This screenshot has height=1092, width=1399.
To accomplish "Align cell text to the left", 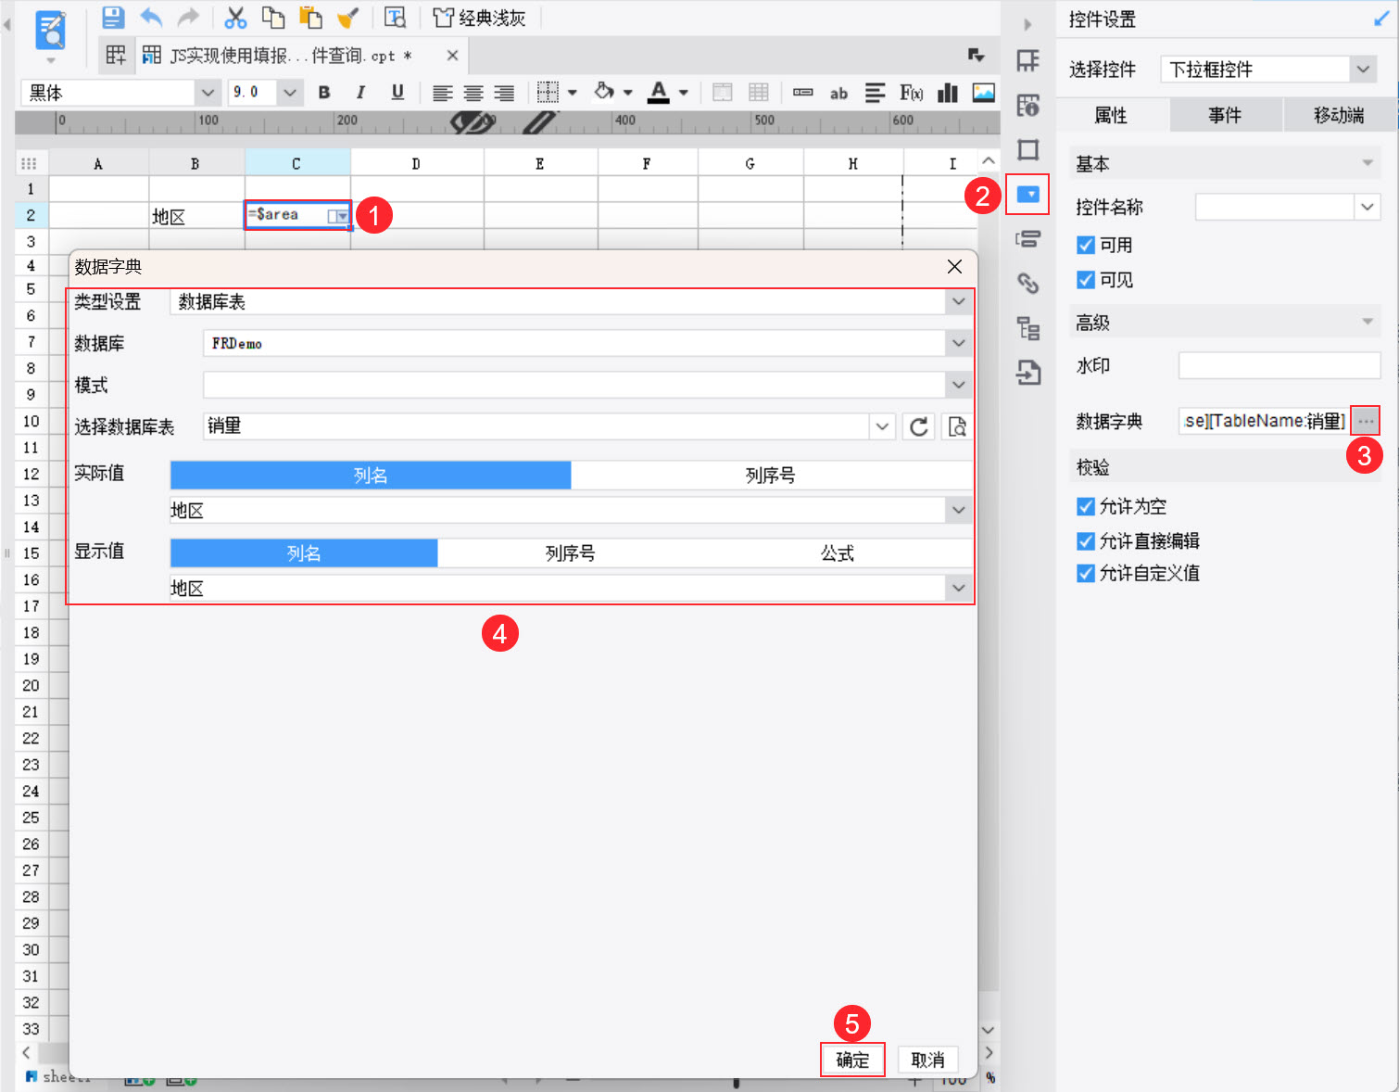I will point(443,93).
